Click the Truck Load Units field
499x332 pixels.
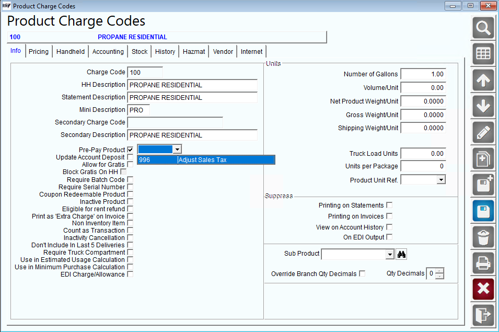pyautogui.click(x=423, y=154)
